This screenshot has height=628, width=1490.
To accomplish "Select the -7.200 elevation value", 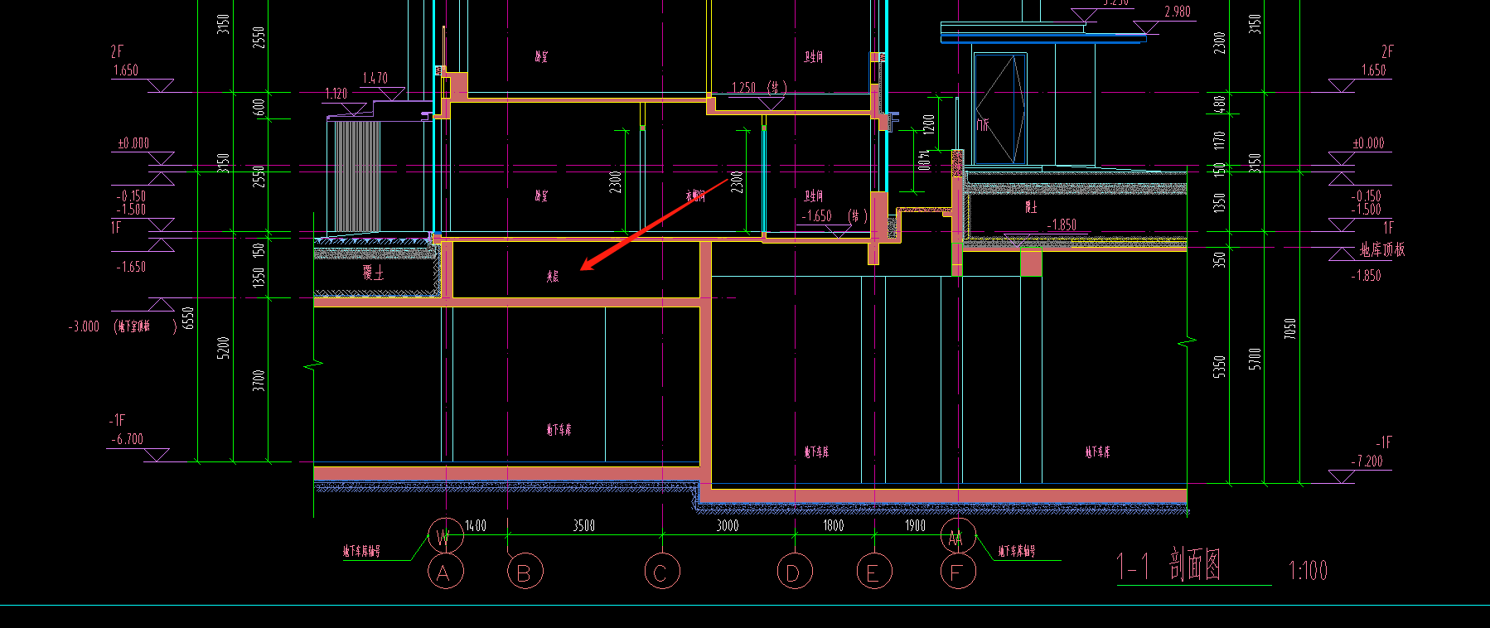I will tap(1367, 461).
